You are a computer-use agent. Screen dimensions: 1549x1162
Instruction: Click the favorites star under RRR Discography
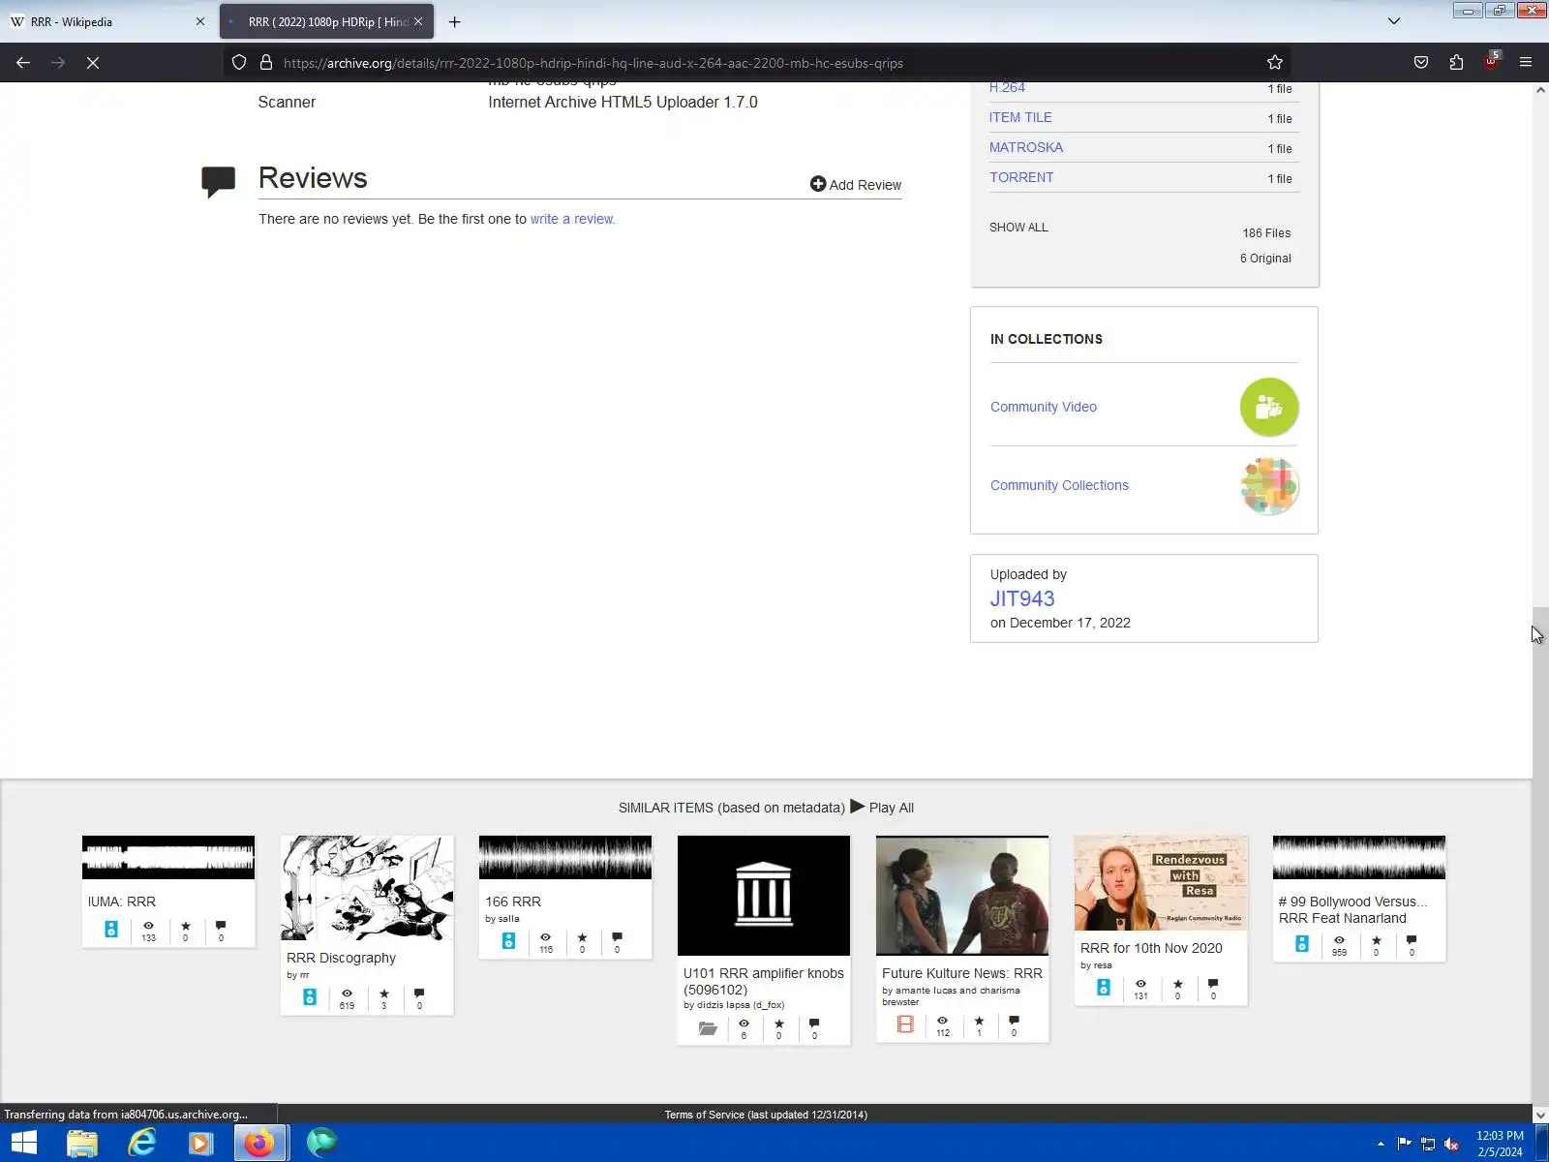coord(384,994)
